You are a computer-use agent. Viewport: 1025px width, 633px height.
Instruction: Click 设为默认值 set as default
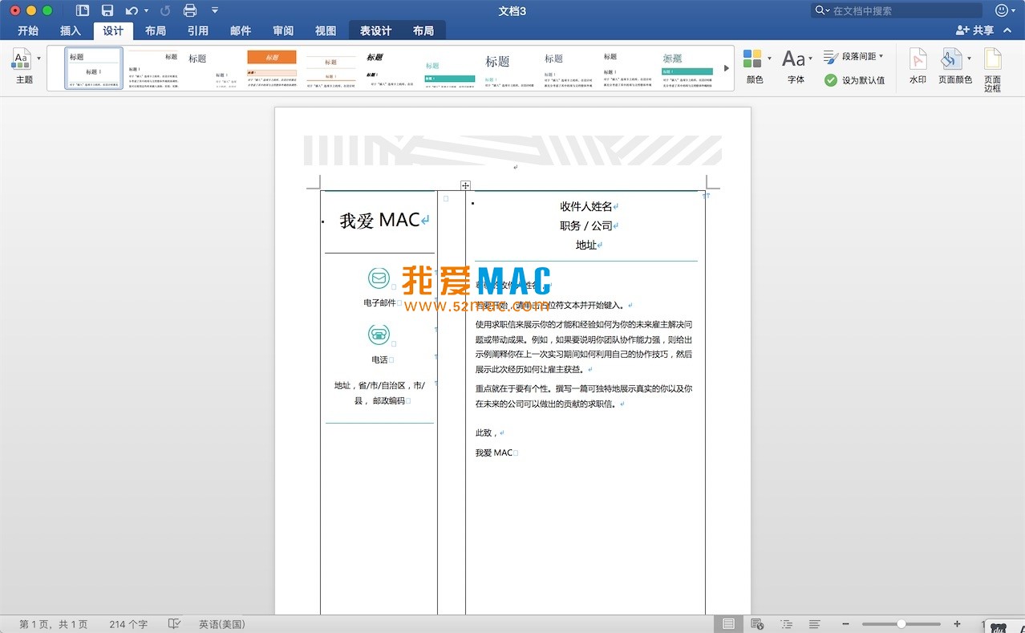855,80
